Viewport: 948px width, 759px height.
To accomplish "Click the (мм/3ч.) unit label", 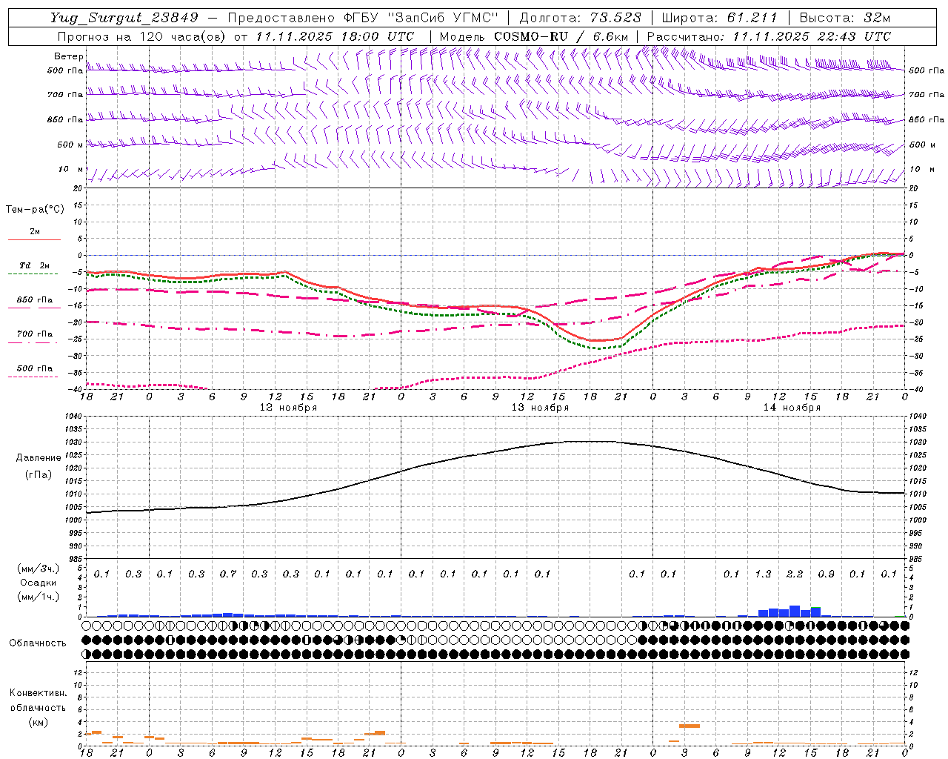I will [x=37, y=569].
